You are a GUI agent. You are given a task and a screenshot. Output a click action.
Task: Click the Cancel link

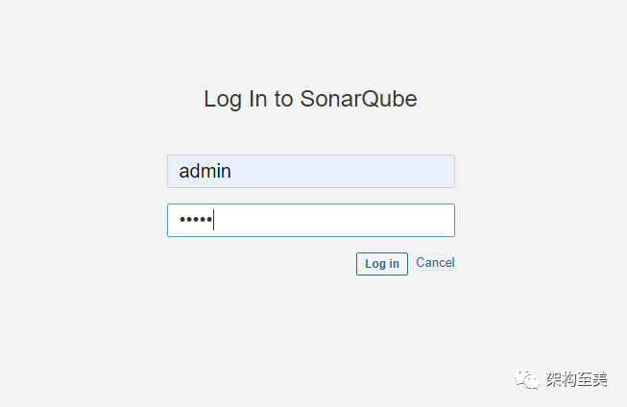435,263
